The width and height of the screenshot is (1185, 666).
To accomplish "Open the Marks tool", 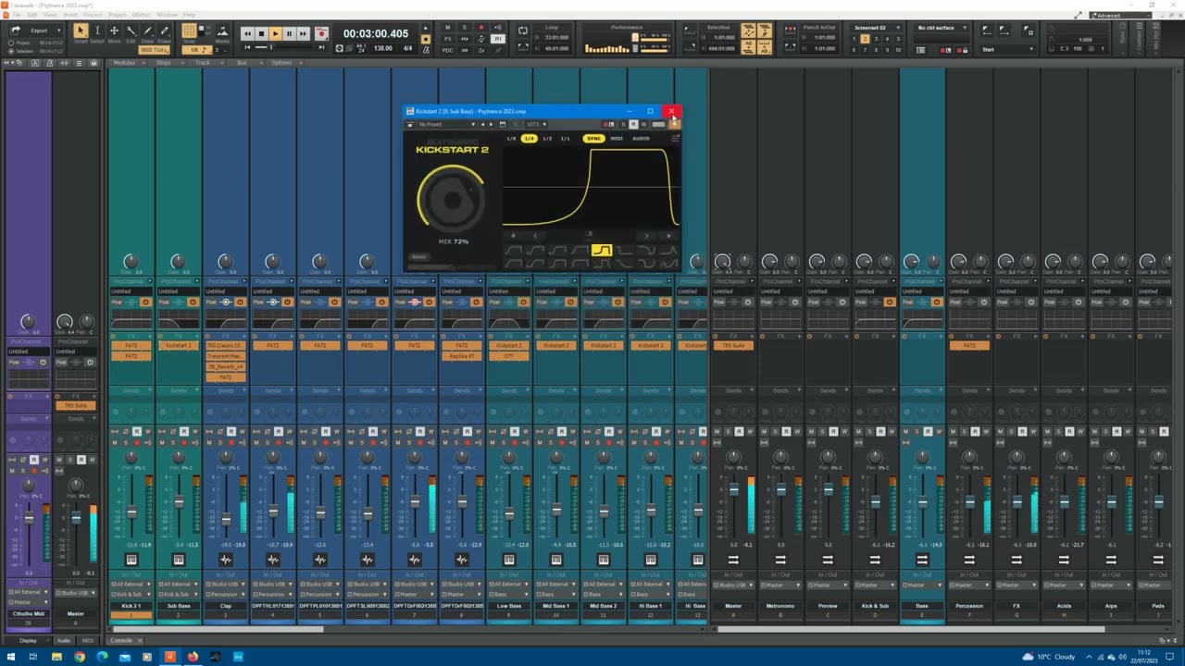I will coord(222,34).
